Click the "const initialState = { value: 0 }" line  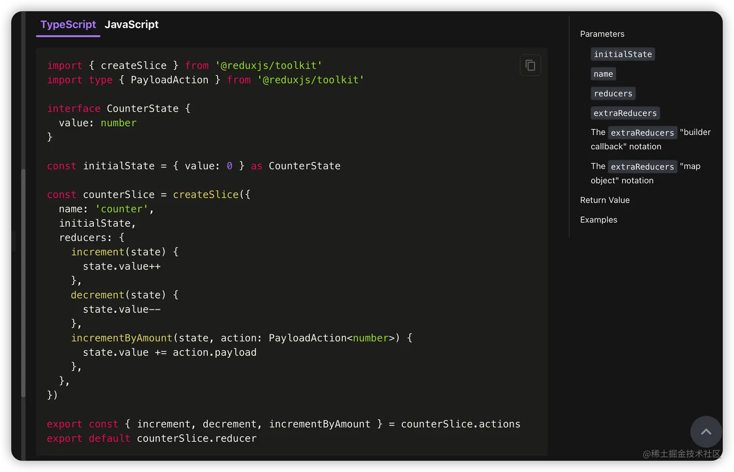tap(194, 166)
